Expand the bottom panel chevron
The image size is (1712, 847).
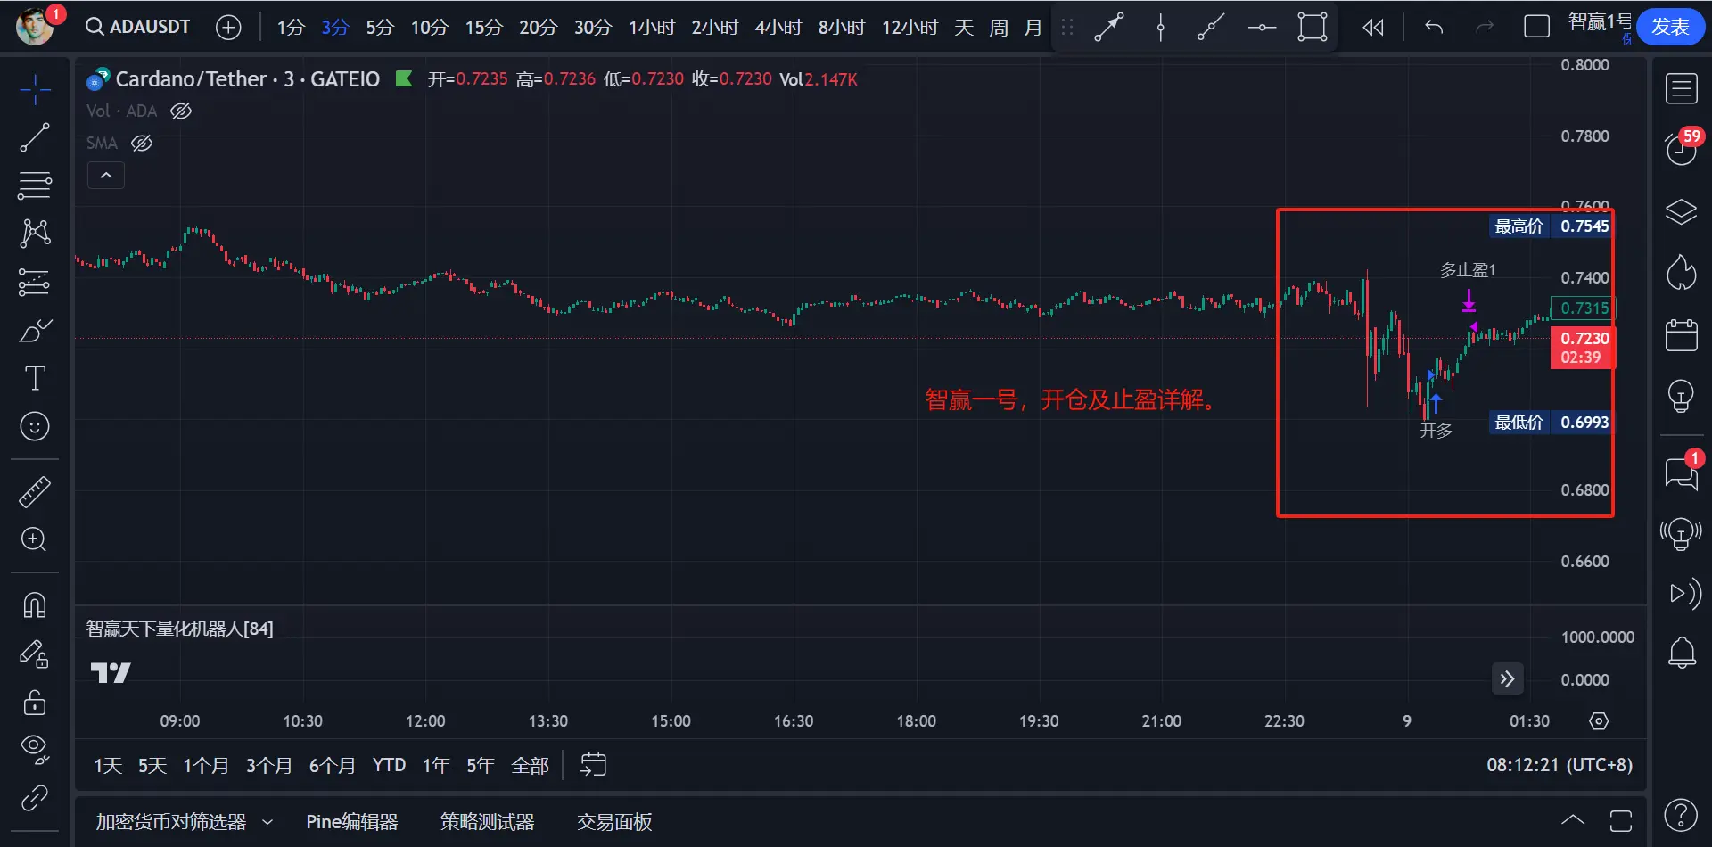point(1573,820)
